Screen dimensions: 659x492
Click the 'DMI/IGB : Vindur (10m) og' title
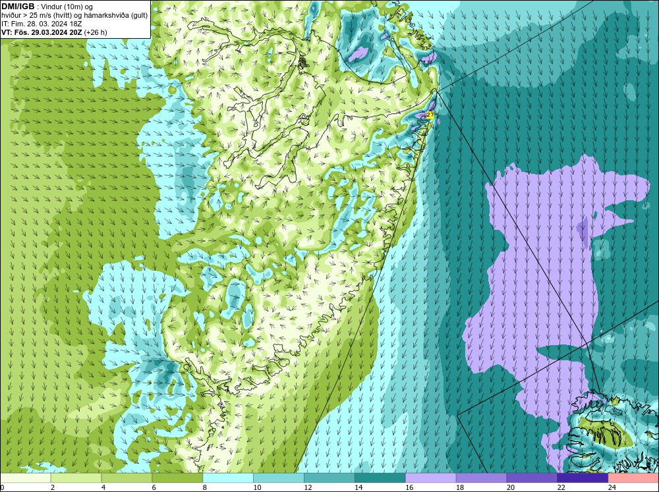tap(47, 7)
